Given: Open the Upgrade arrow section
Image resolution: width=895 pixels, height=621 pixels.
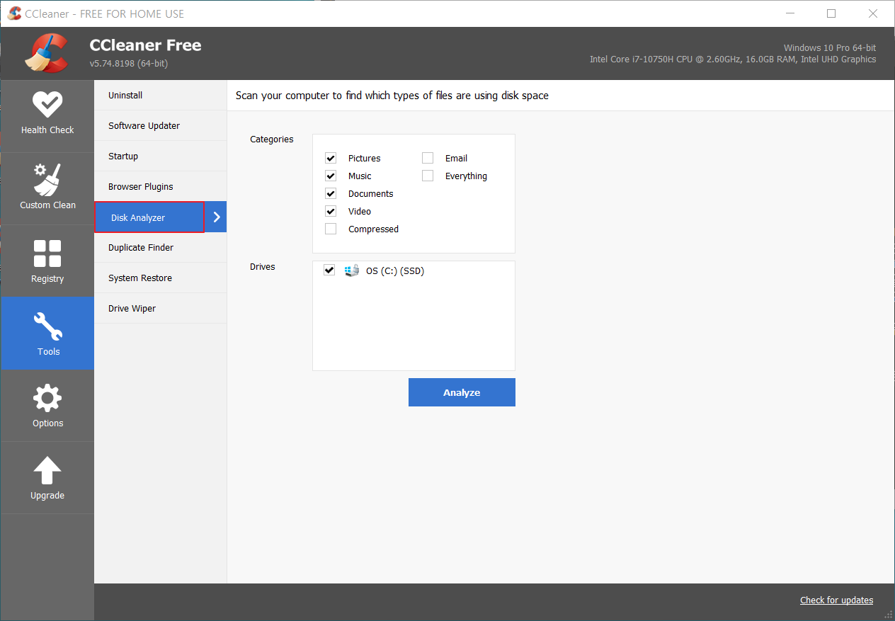Looking at the screenshot, I should pos(47,478).
